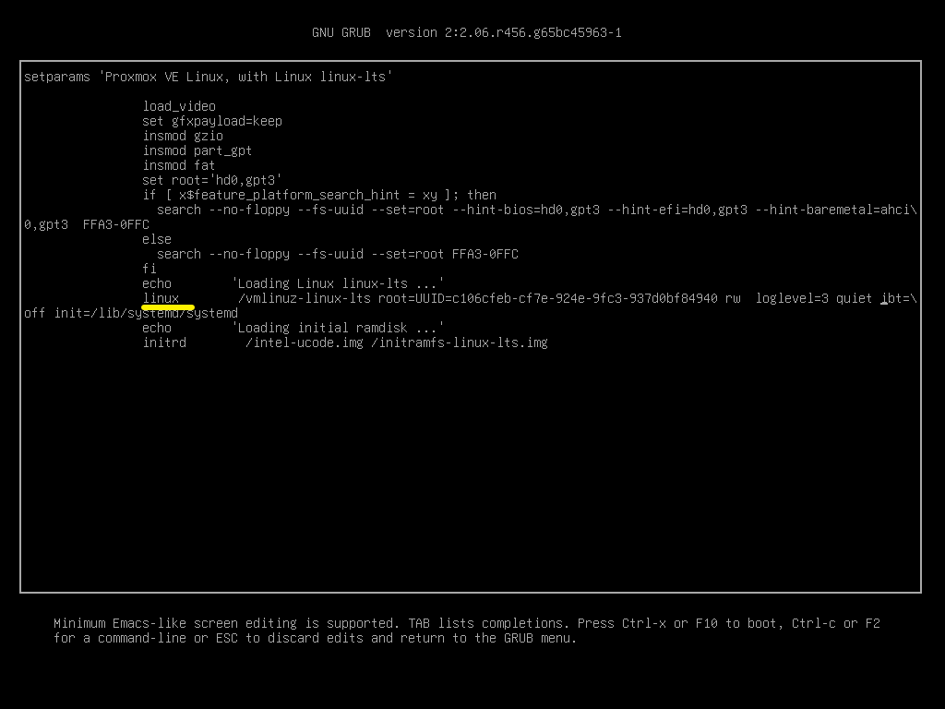This screenshot has height=709, width=945.
Task: Click echo 'Loading initial ramdisk ...' line
Action: click(x=293, y=328)
